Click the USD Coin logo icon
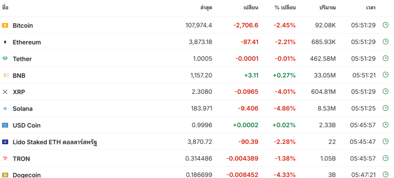This screenshot has width=394, height=178. [5, 125]
